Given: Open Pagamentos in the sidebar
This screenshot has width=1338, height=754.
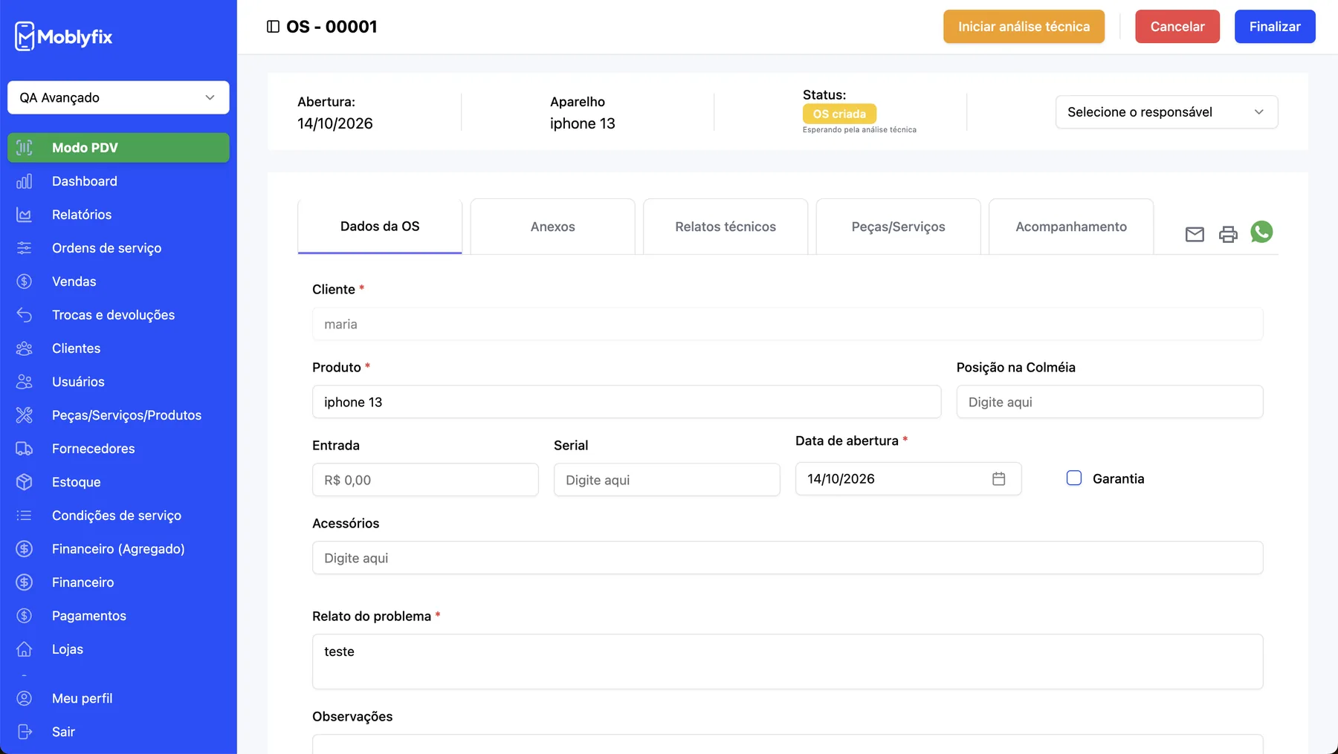Looking at the screenshot, I should point(118,616).
